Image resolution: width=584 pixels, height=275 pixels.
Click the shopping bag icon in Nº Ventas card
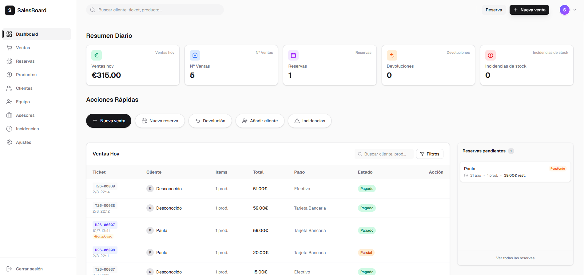195,55
